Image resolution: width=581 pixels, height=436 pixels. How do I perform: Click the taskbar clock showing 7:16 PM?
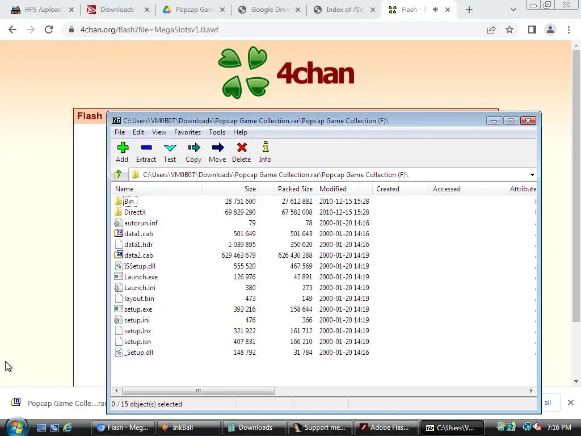coord(559,427)
